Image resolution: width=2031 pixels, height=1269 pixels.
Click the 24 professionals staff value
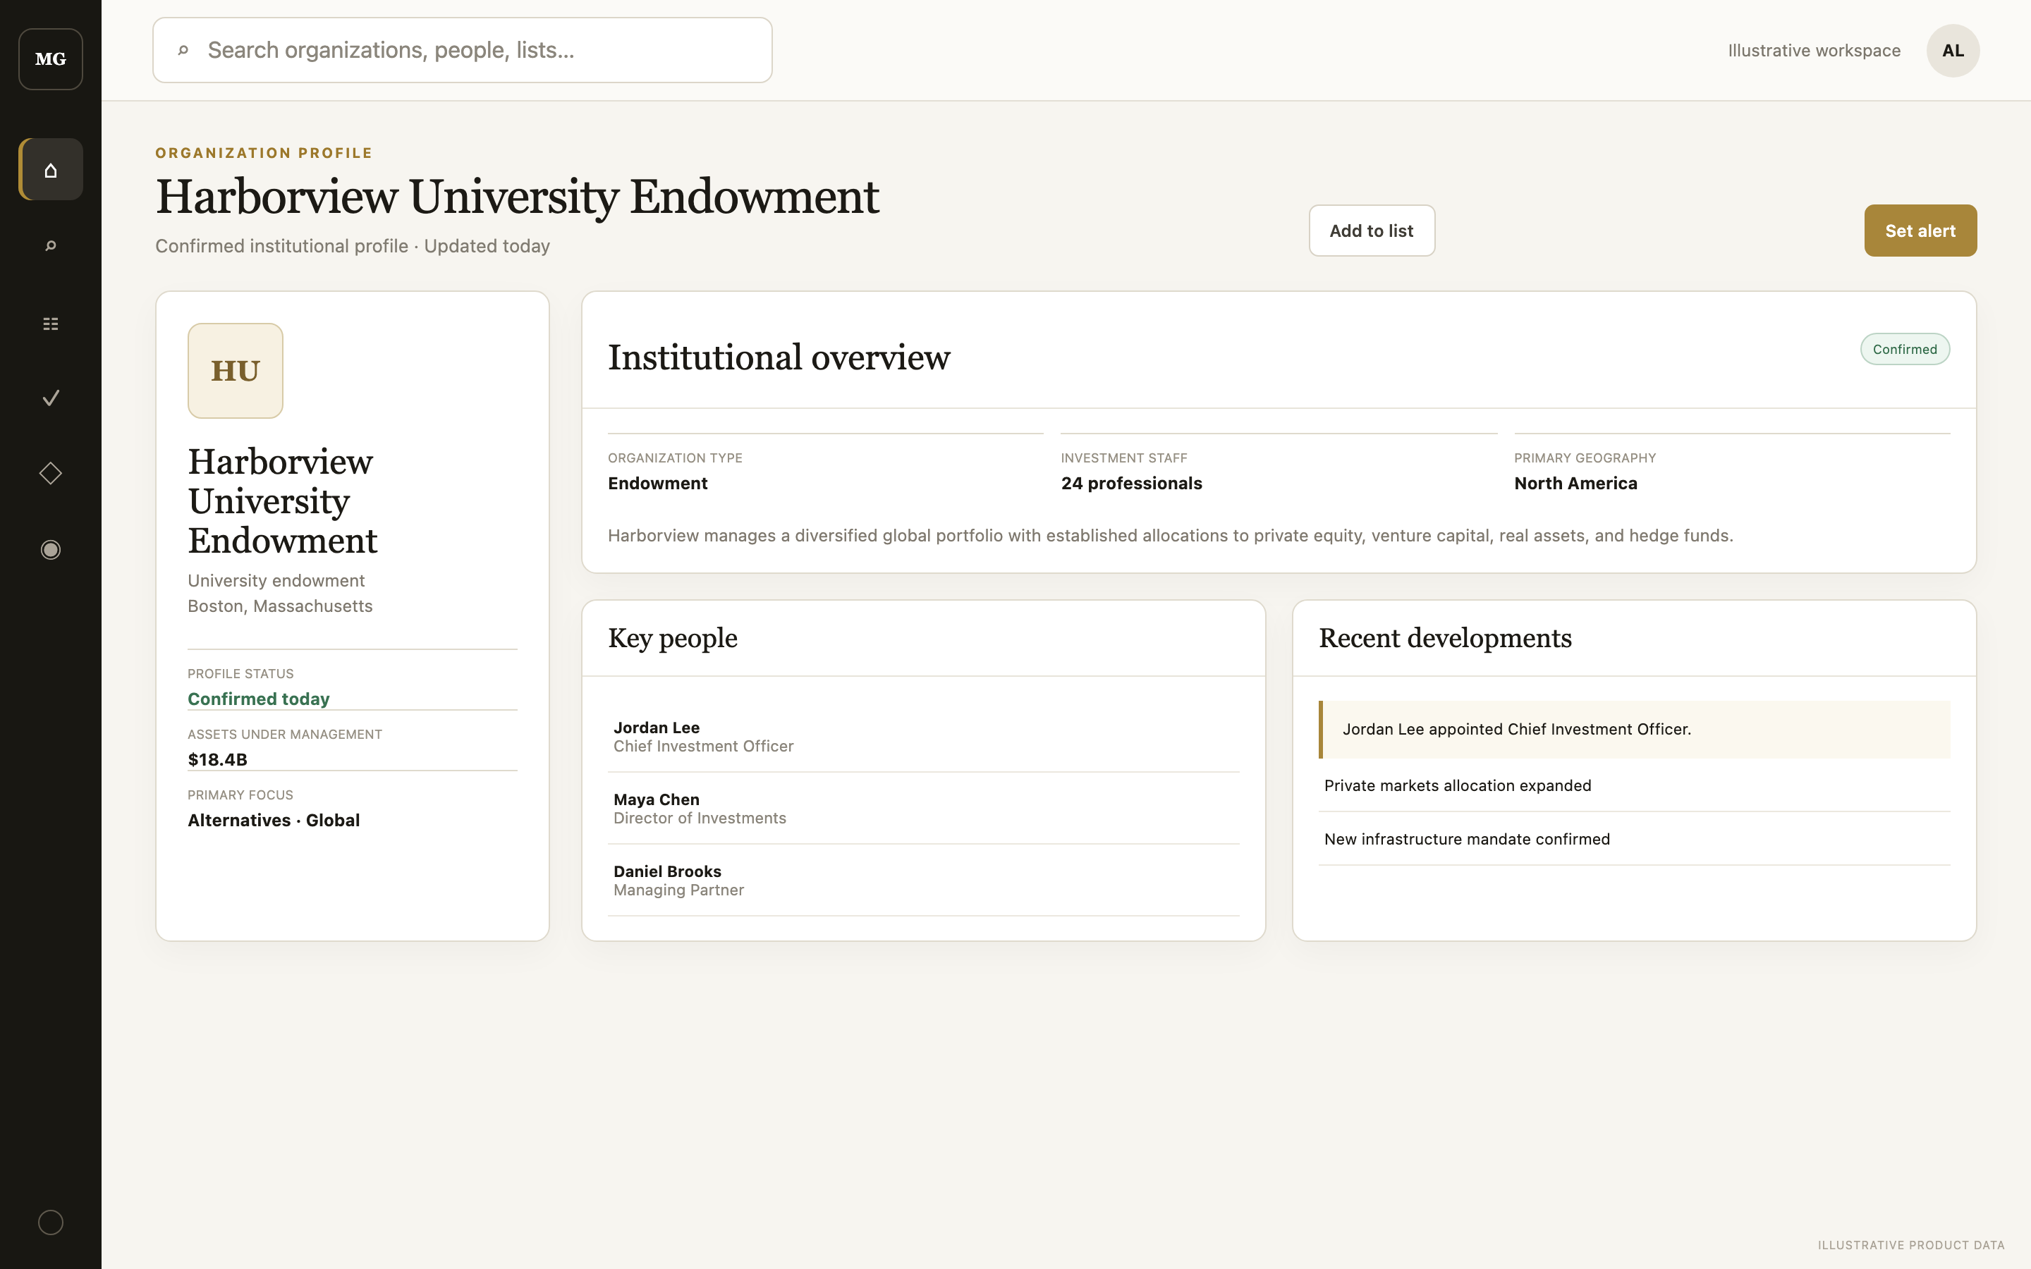click(1131, 484)
